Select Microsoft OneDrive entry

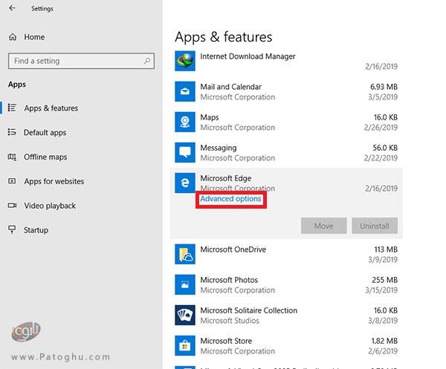(286, 254)
